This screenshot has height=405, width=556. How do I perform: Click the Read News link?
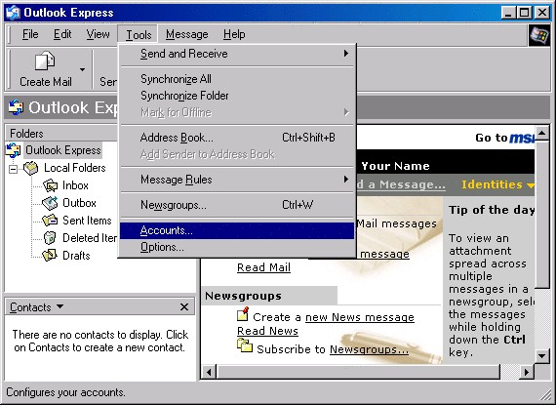267,331
